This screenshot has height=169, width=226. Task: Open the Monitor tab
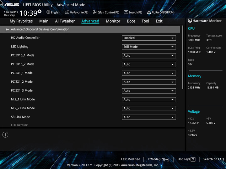click(113, 21)
